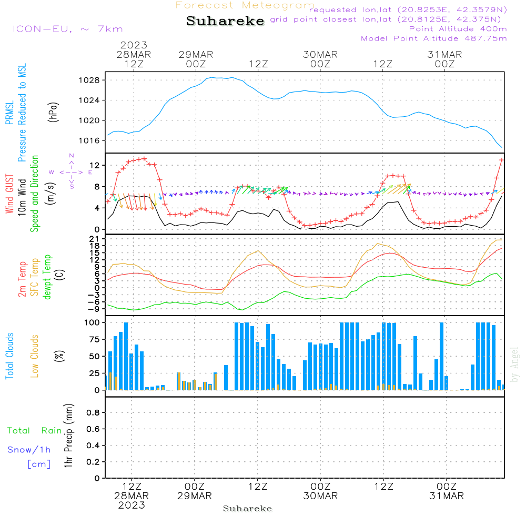Click the requested lon,lat coordinates text

408,10
